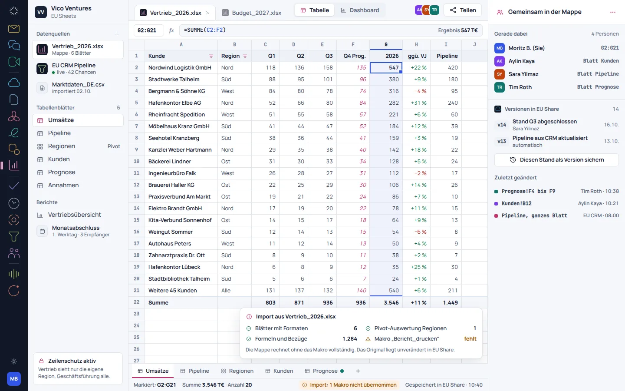This screenshot has width=625, height=391.
Task: Open the MB user avatar in the app rail
Action: tap(14, 379)
